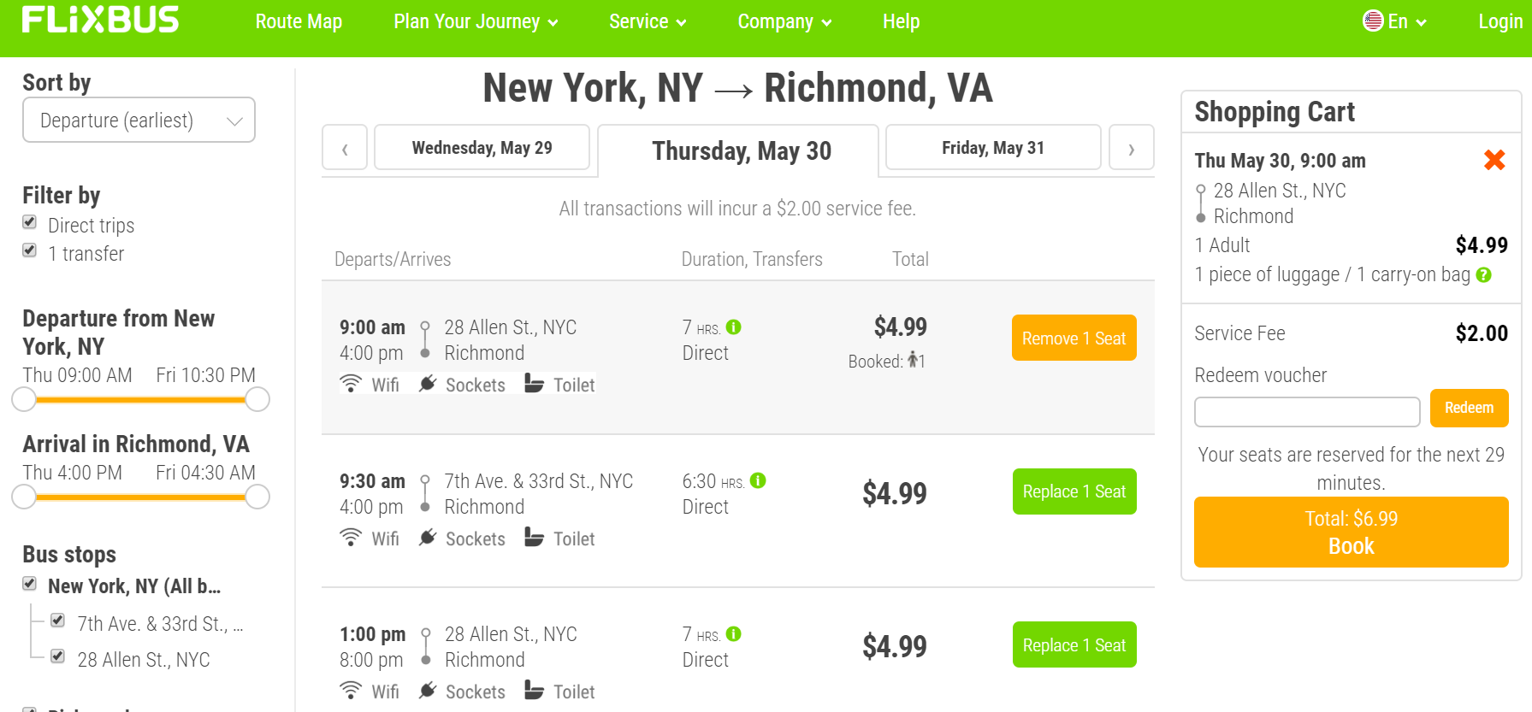Click departure time slider left handle
Viewport: 1532px width, 712px height.
24,399
